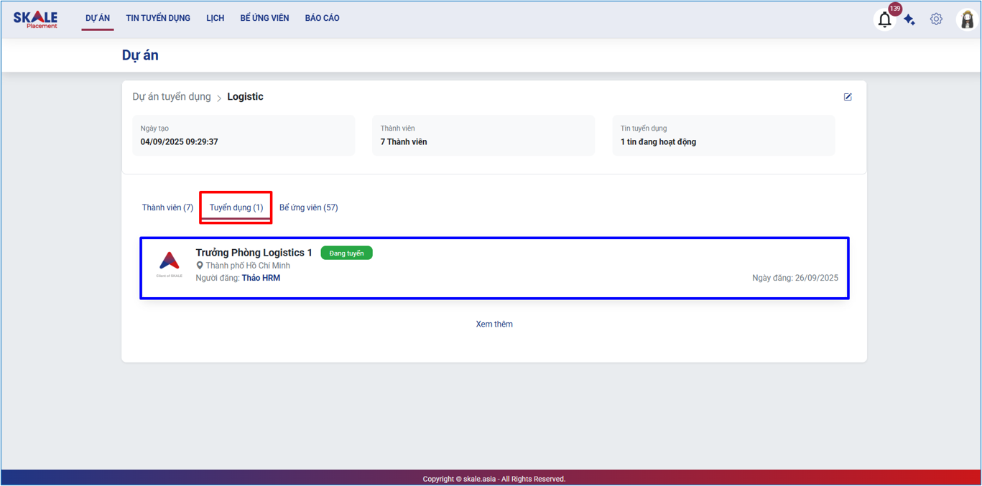Click the AI sparkle icon
Image resolution: width=982 pixels, height=486 pixels.
click(x=909, y=20)
